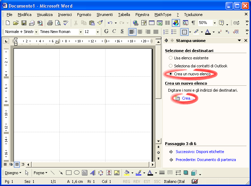
Task: Switch to Print Layout view button
Action: [17, 164]
